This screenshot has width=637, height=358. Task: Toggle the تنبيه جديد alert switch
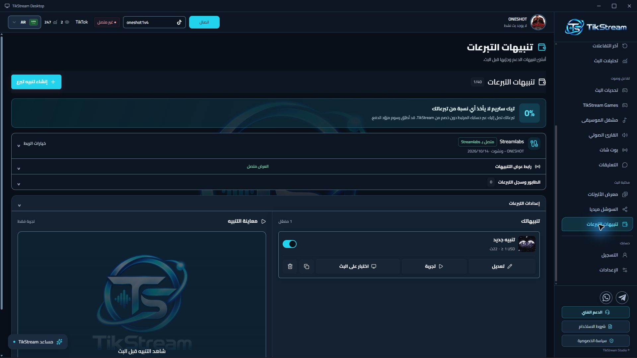pos(290,244)
